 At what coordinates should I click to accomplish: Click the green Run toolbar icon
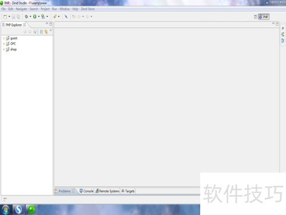point(35,17)
